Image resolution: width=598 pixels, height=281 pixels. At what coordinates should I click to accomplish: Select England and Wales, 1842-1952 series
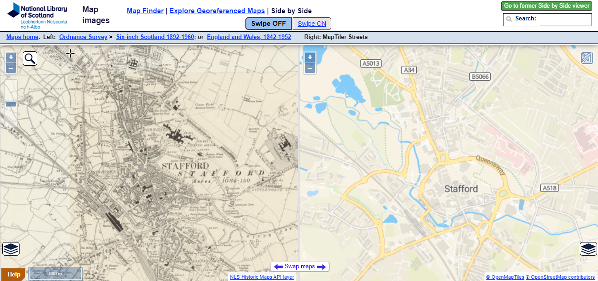pyautogui.click(x=249, y=37)
